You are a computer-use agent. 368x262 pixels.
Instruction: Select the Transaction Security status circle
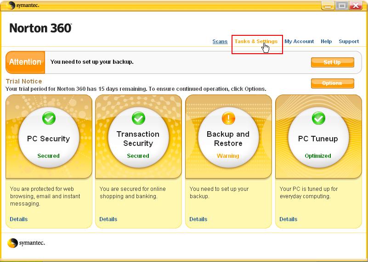(138, 138)
